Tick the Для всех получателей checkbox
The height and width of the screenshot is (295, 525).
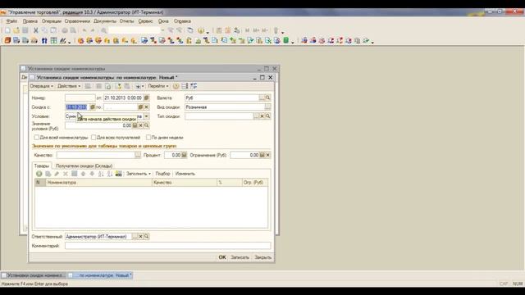click(x=94, y=138)
